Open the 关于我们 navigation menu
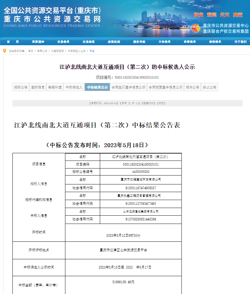The height and width of the screenshot is (294, 250). (240, 42)
